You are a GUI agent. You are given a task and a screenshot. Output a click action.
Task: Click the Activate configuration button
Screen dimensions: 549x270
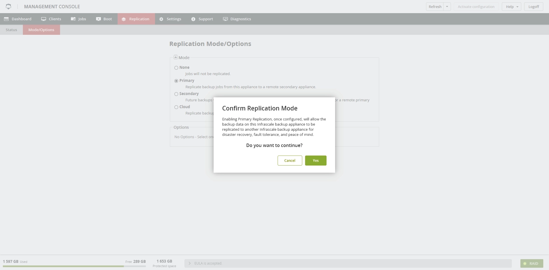[476, 7]
